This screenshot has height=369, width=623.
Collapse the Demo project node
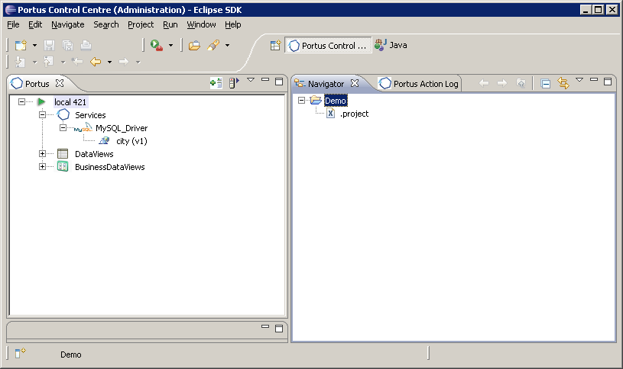(x=302, y=101)
